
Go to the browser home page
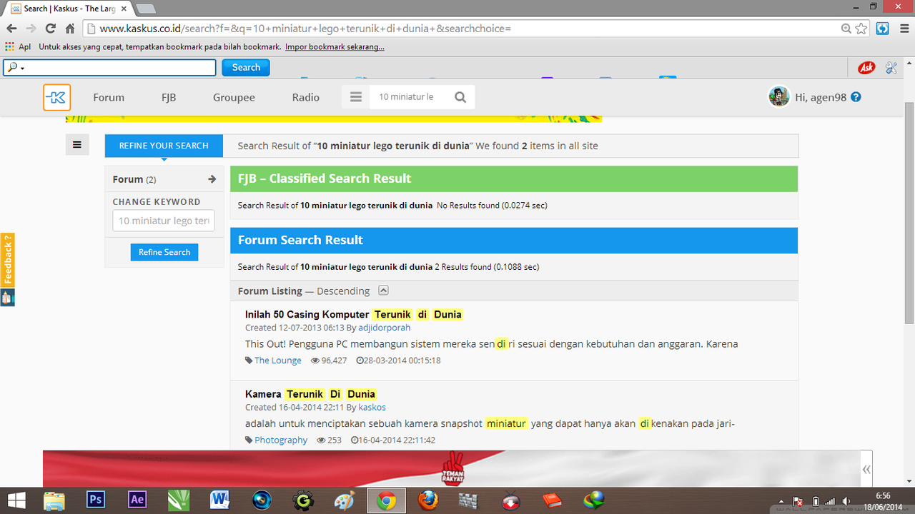[70, 29]
